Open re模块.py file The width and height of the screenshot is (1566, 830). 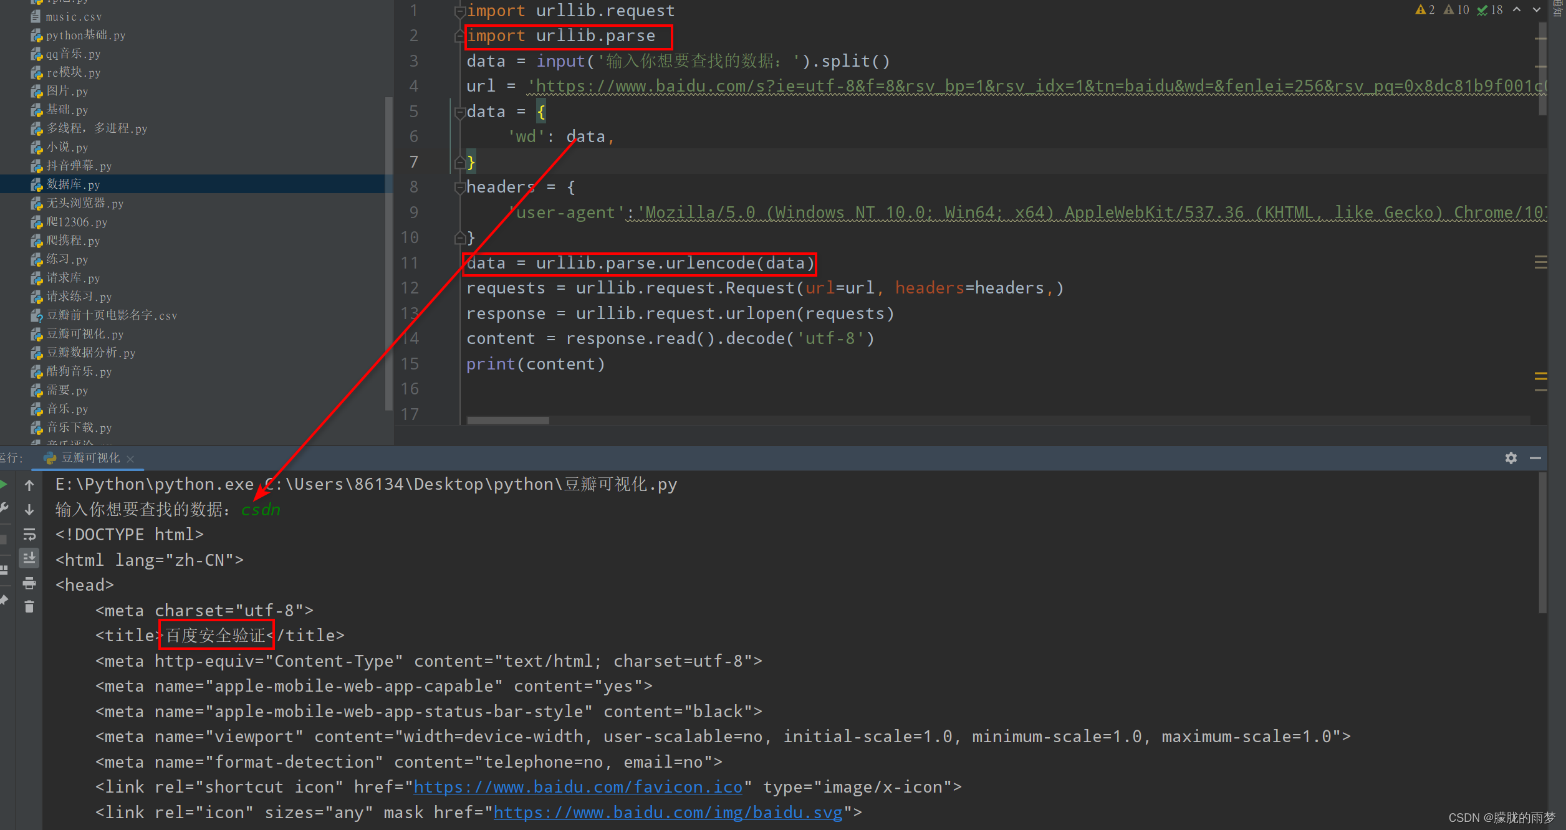click(x=73, y=73)
